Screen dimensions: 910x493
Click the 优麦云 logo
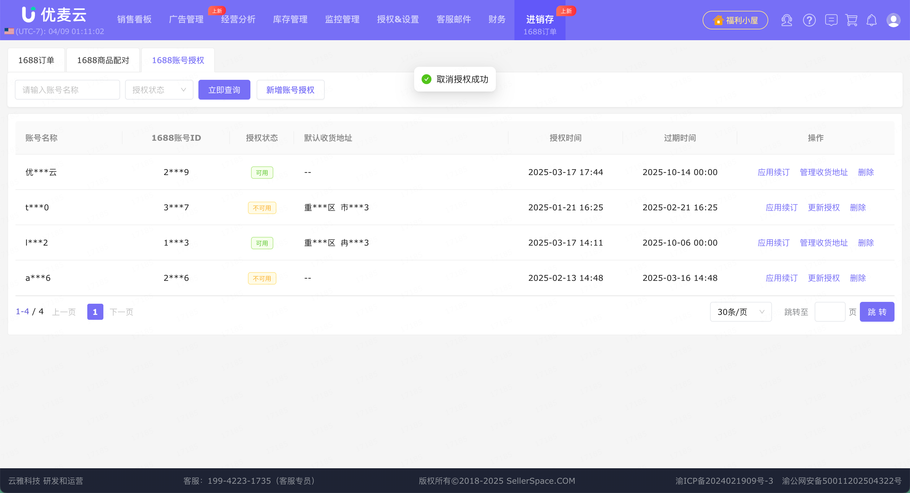[x=54, y=15]
